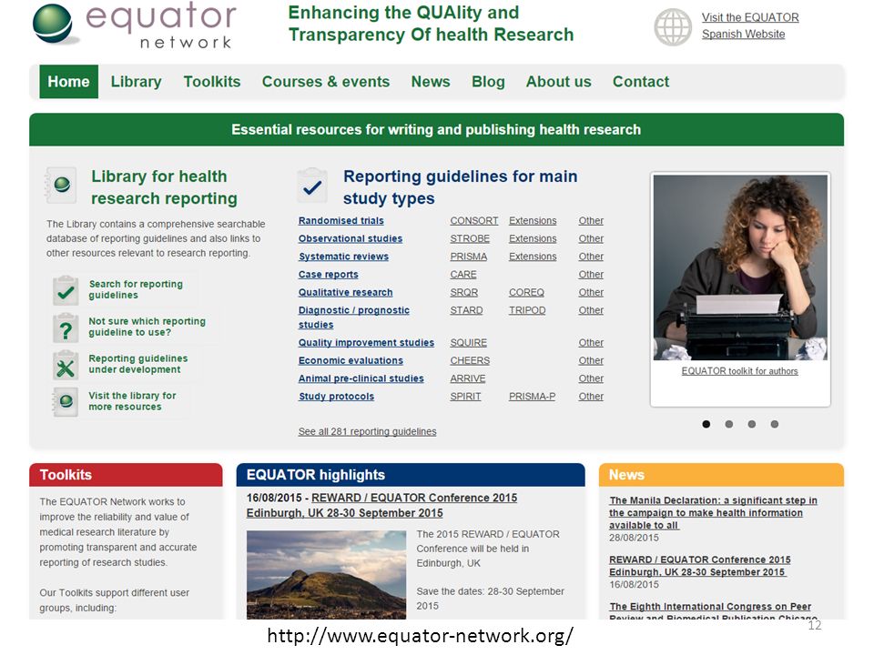Open Other link in Study protocols row
The image size is (874, 655).
591,396
